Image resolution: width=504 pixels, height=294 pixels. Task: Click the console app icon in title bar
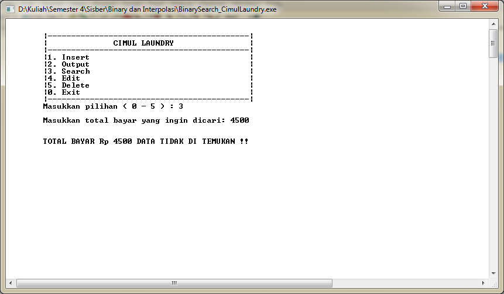click(11, 9)
